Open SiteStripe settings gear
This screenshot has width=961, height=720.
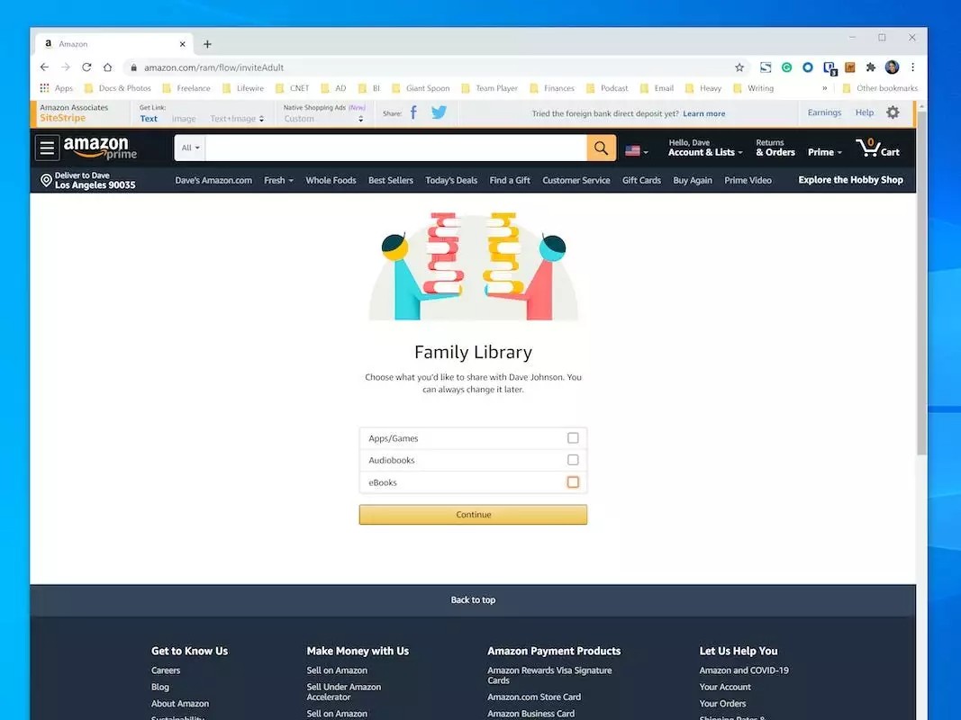(x=894, y=112)
